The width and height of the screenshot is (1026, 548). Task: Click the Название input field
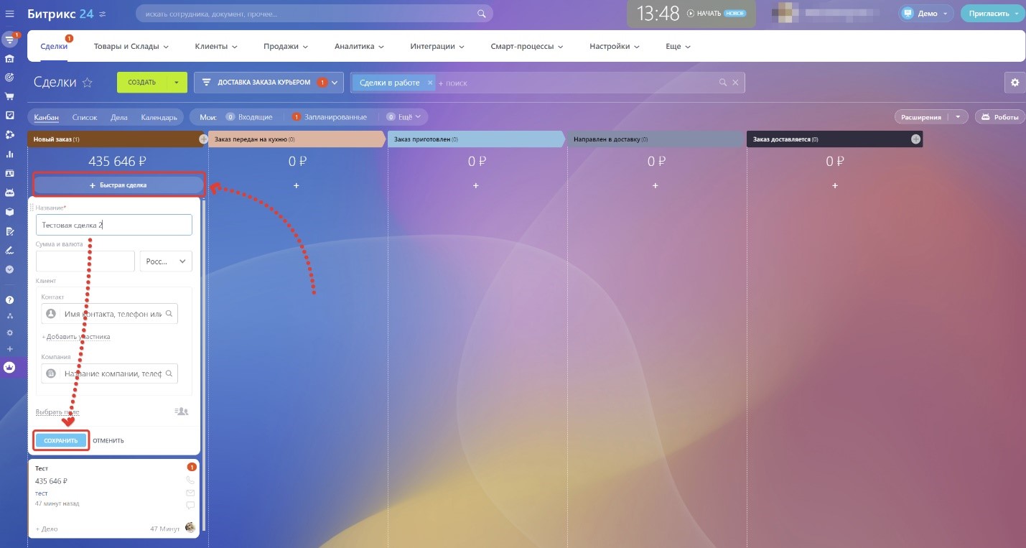114,225
